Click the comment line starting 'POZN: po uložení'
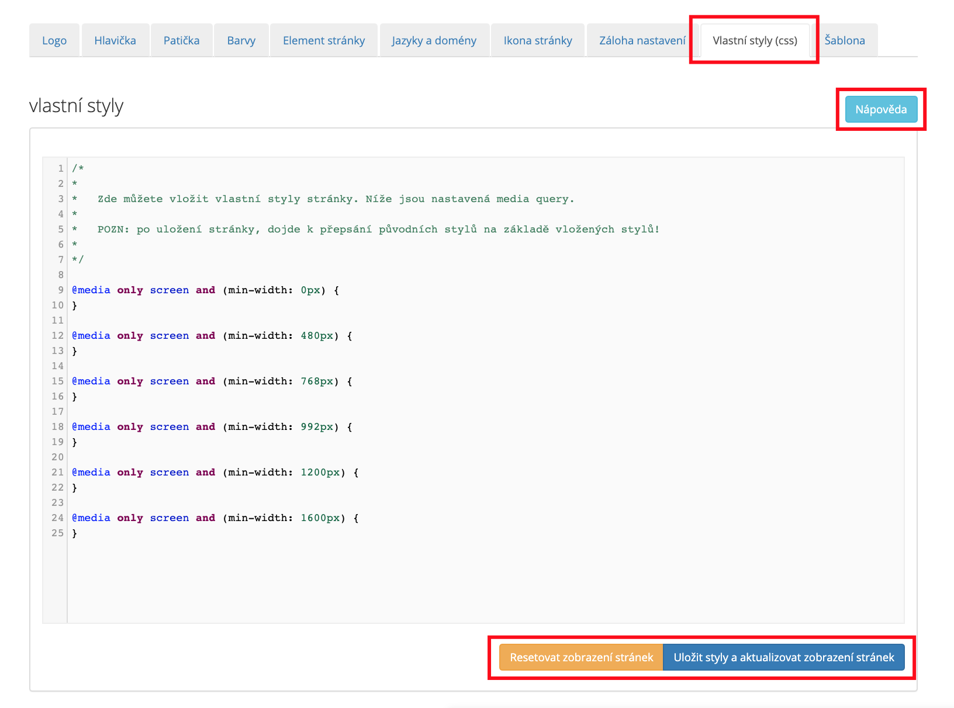 [378, 229]
